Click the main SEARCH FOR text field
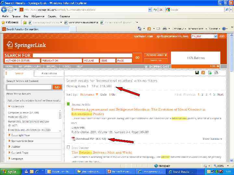The image size is (234, 175). click(83, 55)
